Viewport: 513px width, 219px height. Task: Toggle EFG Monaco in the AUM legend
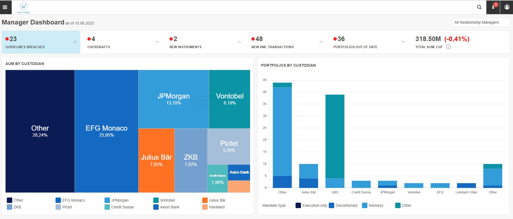pos(70,200)
